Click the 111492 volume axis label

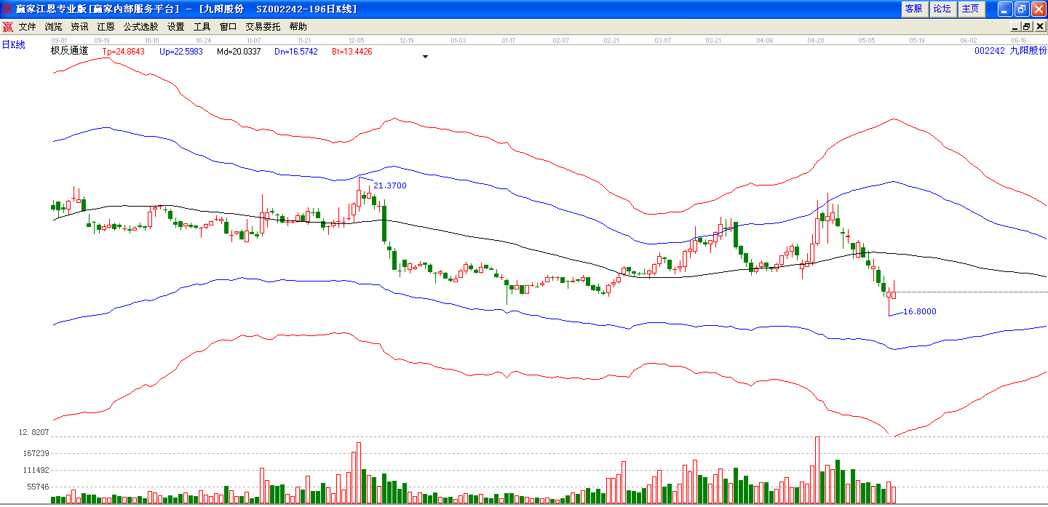[x=36, y=470]
